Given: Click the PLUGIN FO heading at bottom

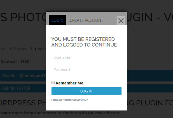Looking at the screenshot, I should coord(150,103).
